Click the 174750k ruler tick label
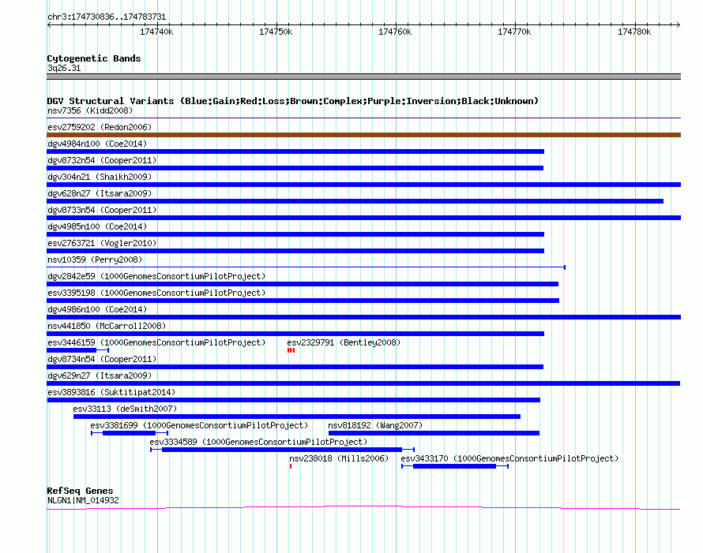This screenshot has width=703, height=553. point(276,32)
